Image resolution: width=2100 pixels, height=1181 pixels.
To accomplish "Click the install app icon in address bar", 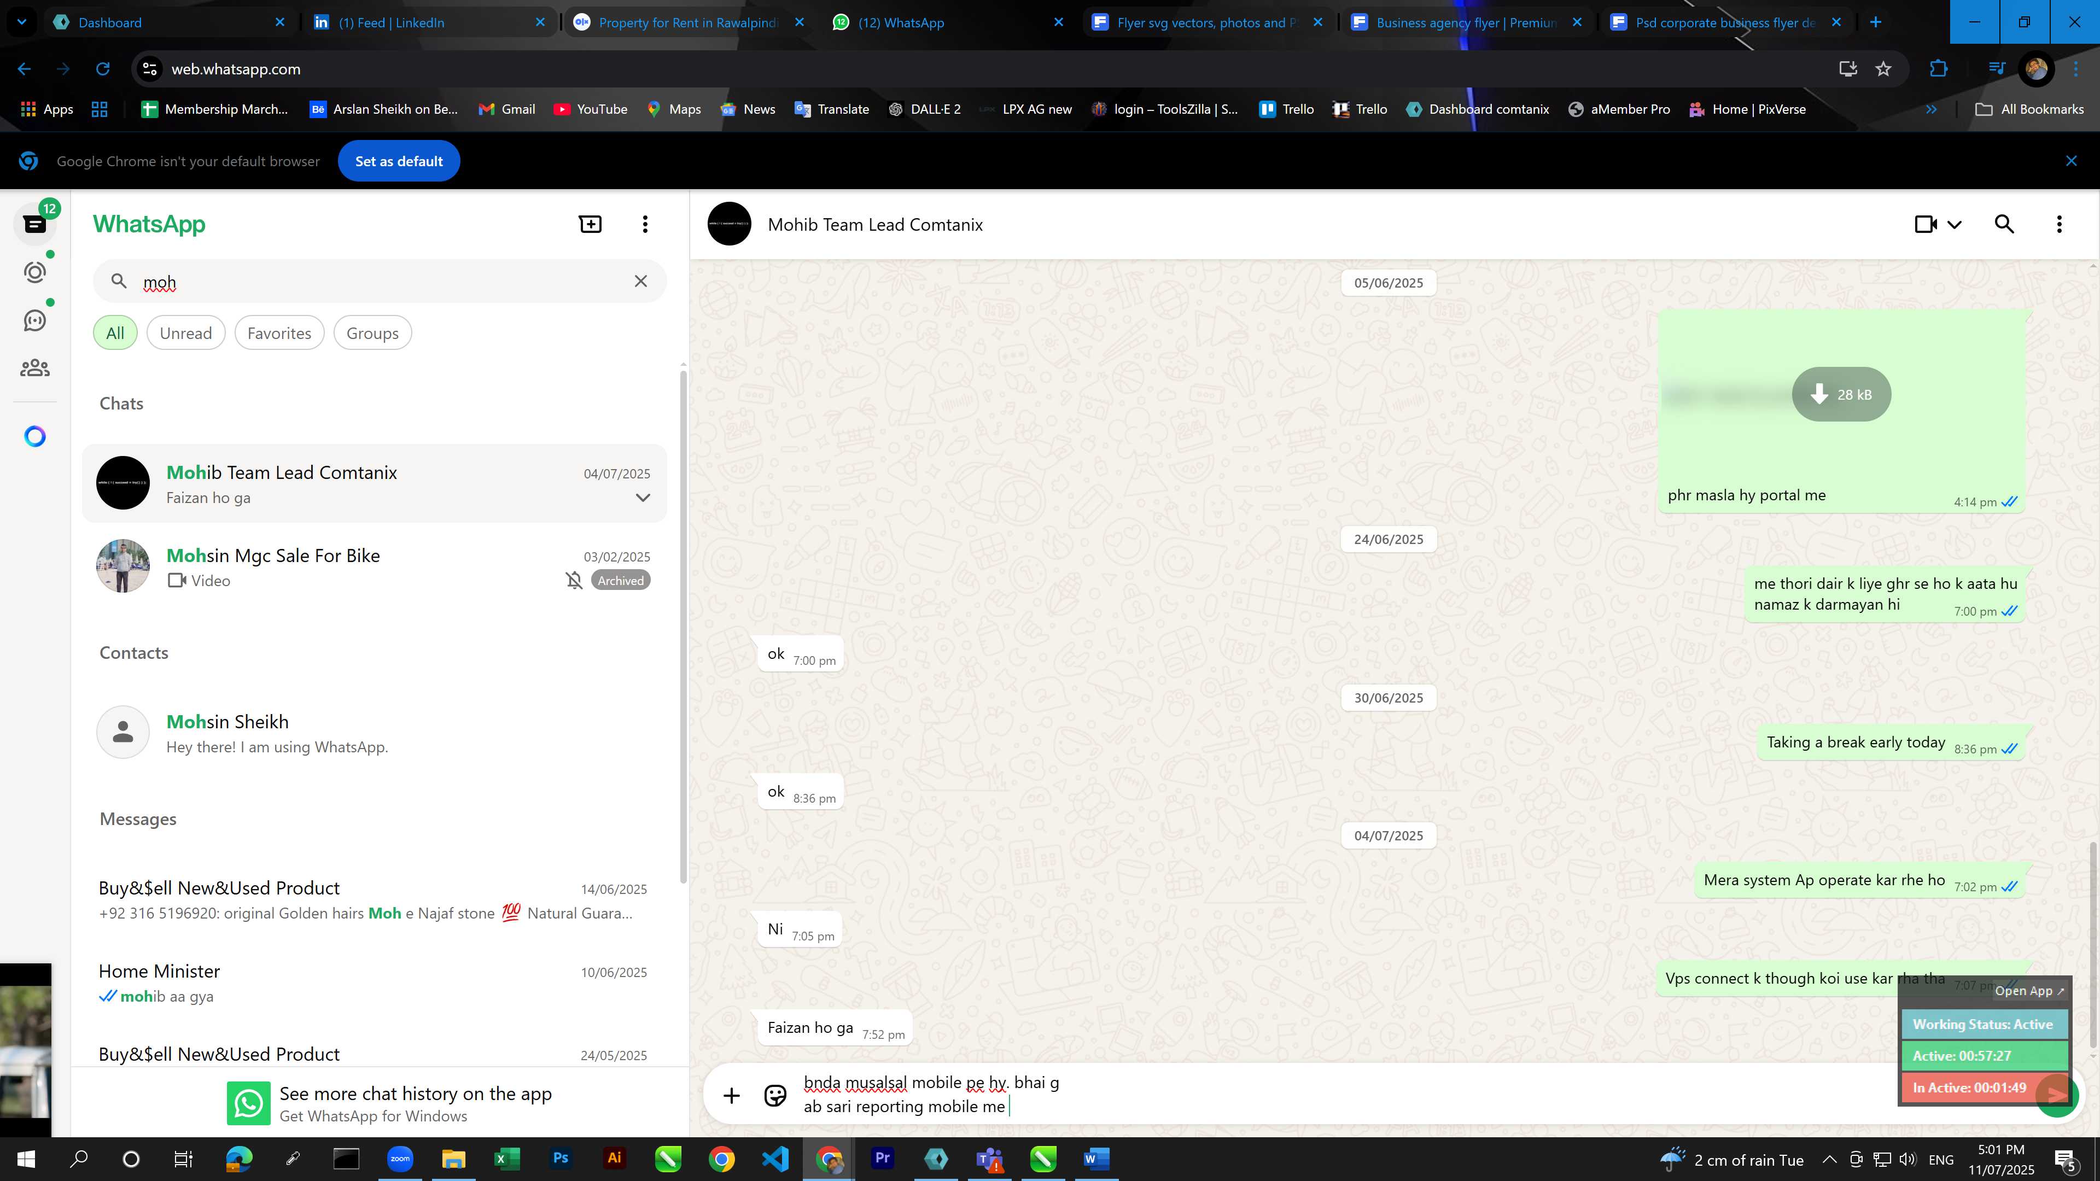I will coord(1848,69).
